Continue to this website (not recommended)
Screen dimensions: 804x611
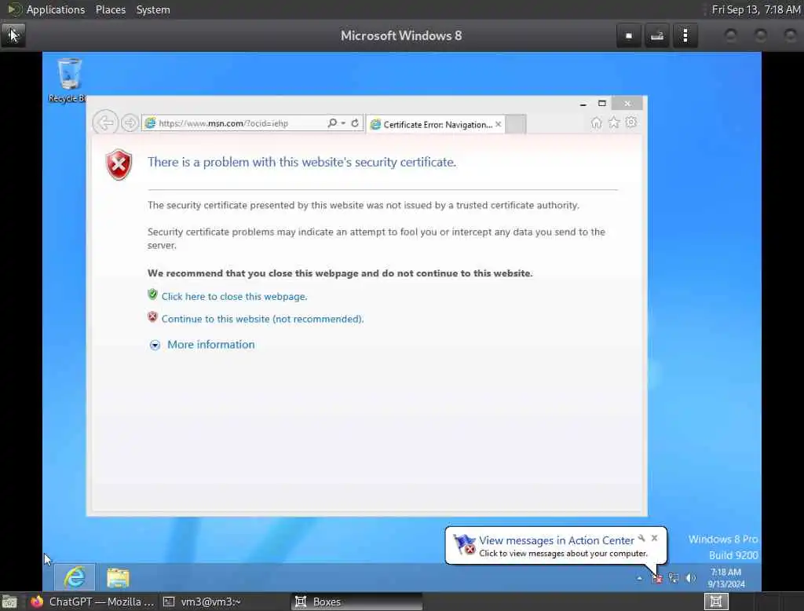262,319
